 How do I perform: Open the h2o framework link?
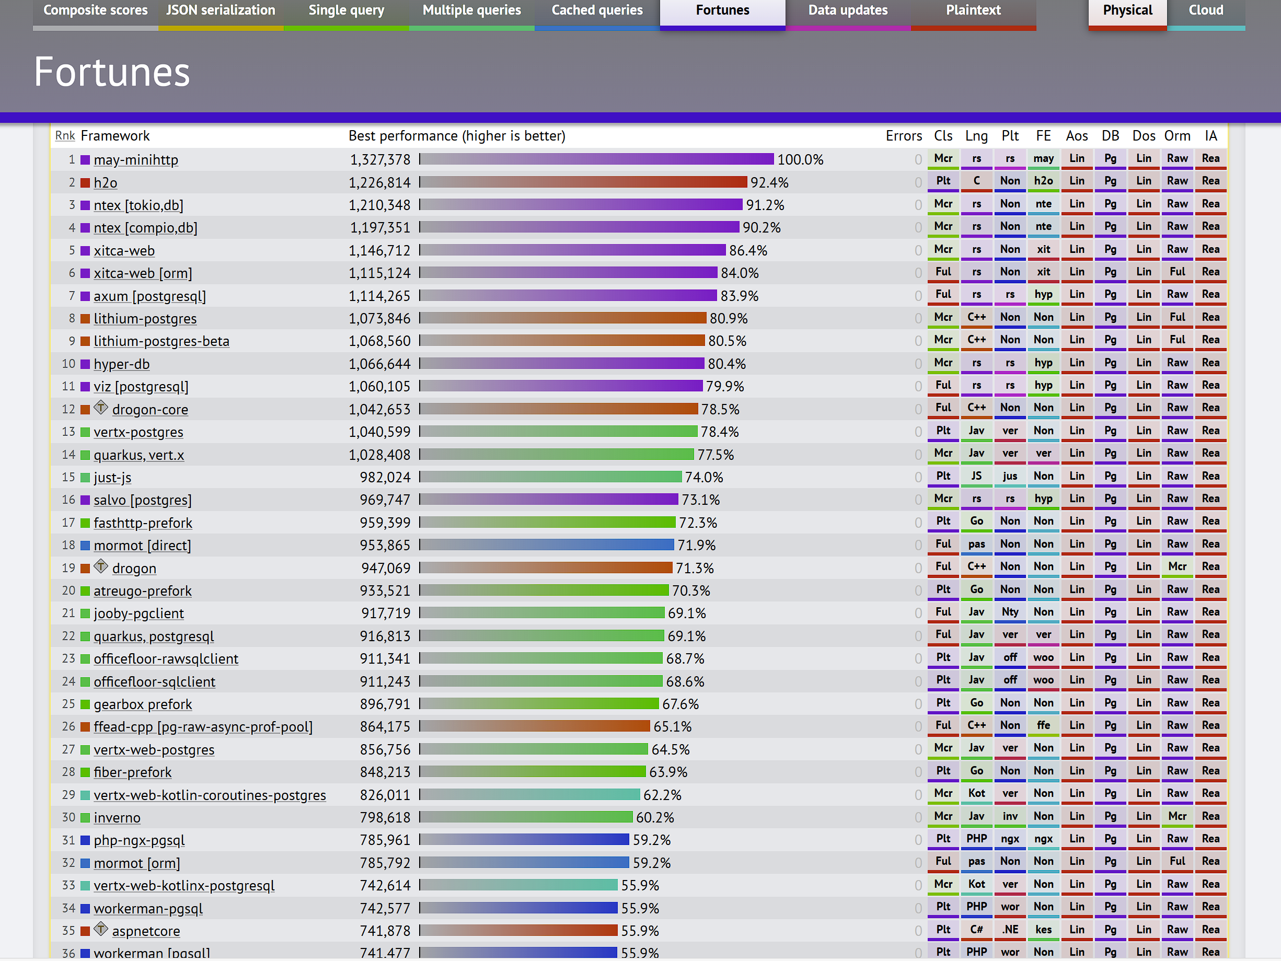pos(106,183)
